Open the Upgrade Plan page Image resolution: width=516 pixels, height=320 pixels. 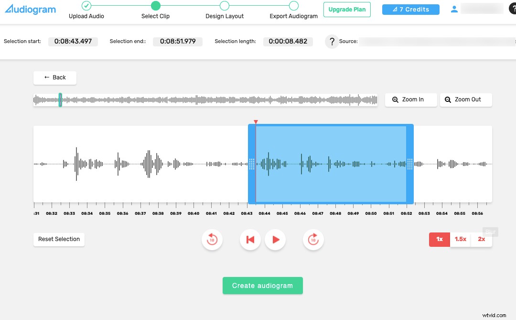347,9
